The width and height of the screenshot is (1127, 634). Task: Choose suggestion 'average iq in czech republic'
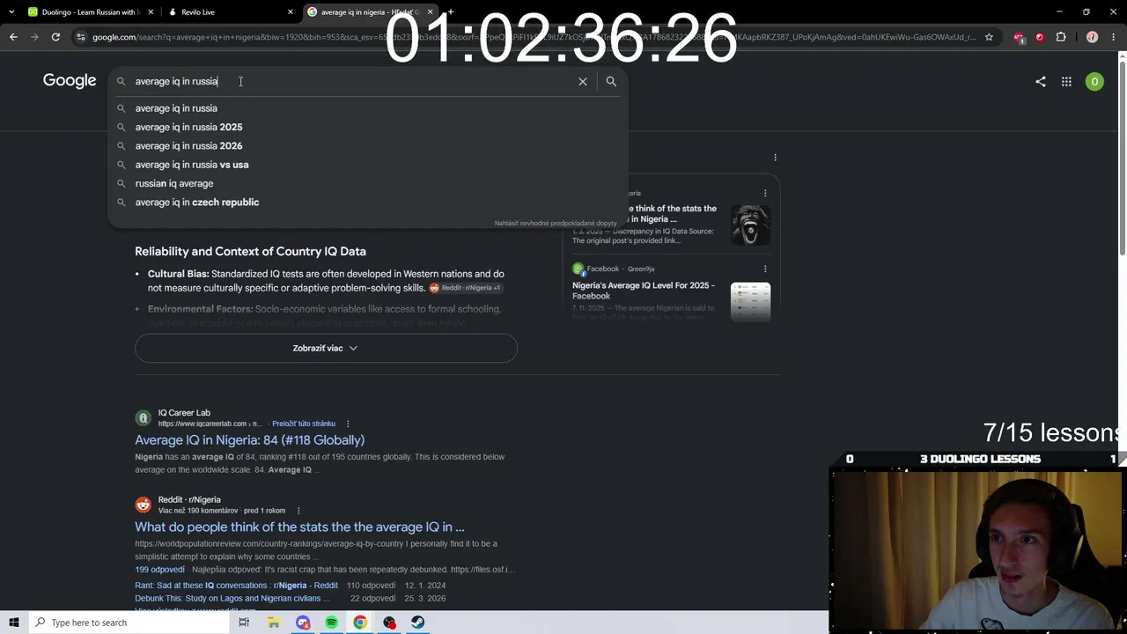pos(368,203)
